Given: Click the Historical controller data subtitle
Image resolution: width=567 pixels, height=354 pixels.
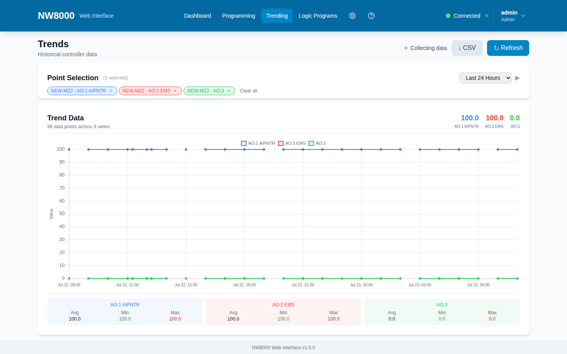Looking at the screenshot, I should click(67, 54).
